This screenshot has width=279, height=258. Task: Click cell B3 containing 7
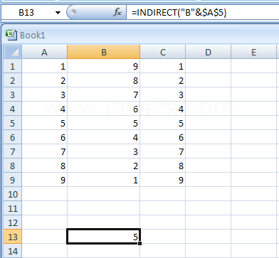pos(104,95)
